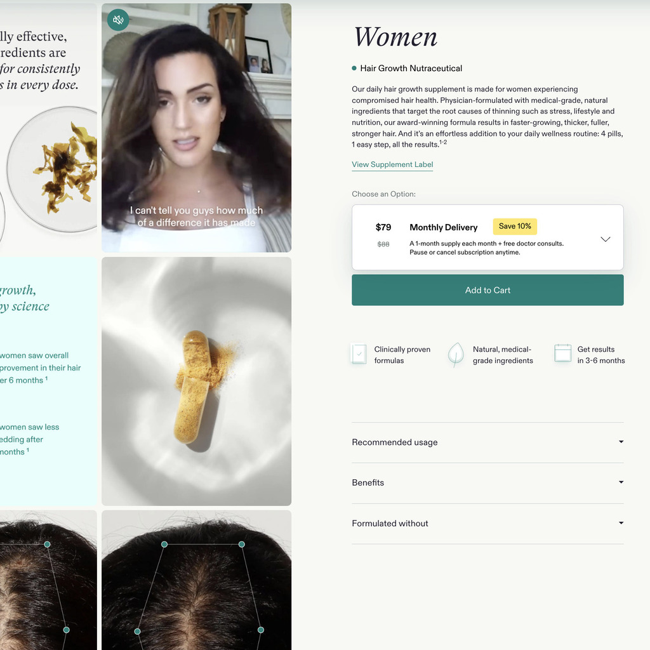Expand the Recommended usage section
The height and width of the screenshot is (650, 650).
(487, 442)
